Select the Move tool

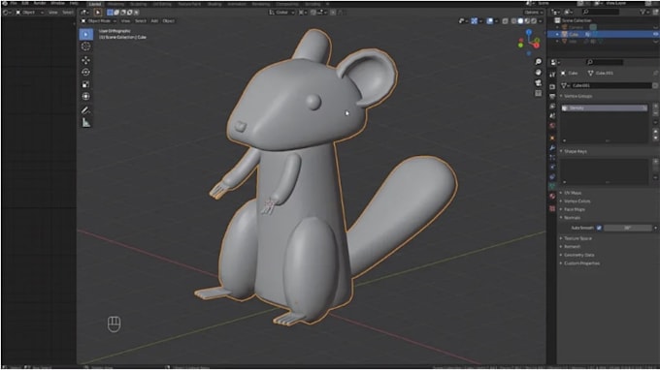click(85, 60)
